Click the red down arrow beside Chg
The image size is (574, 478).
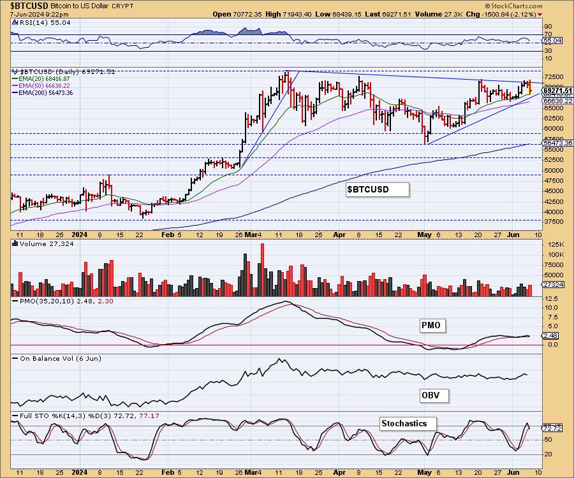click(540, 15)
